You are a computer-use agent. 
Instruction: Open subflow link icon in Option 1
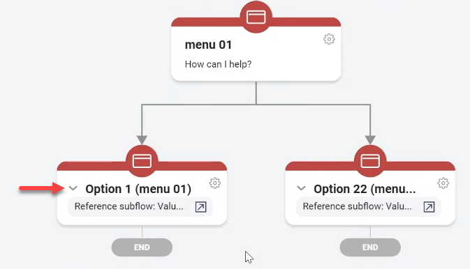pyautogui.click(x=201, y=207)
